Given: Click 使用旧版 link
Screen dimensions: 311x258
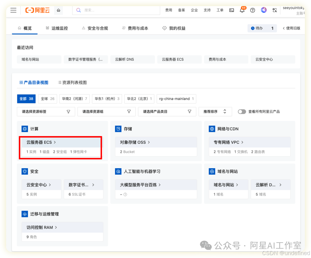Looking at the screenshot, I should coord(291,28).
